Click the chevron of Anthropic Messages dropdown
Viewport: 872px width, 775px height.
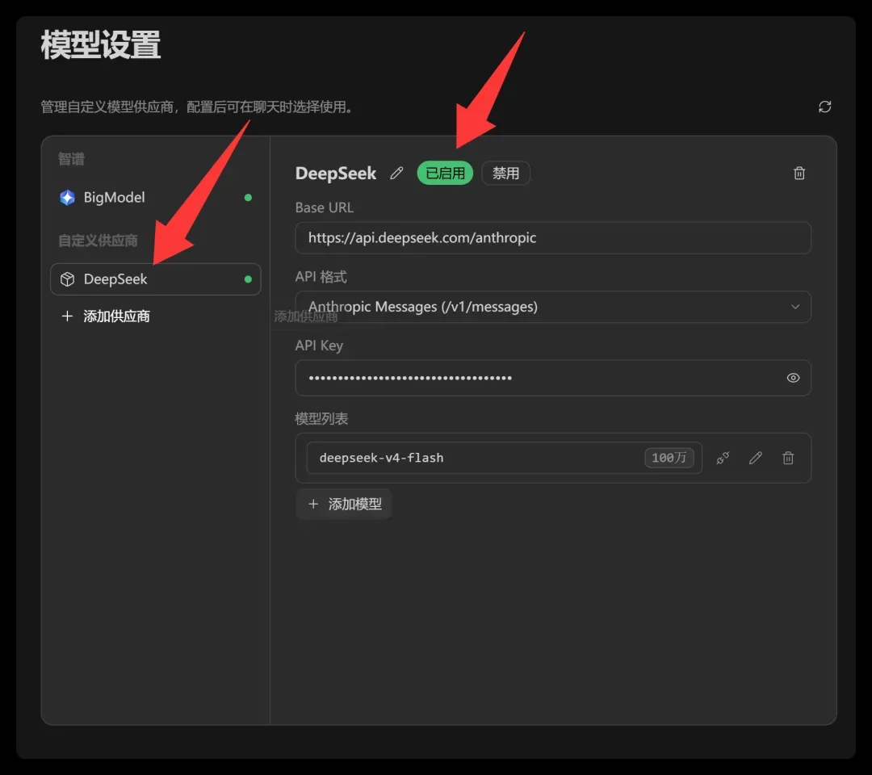pos(795,307)
